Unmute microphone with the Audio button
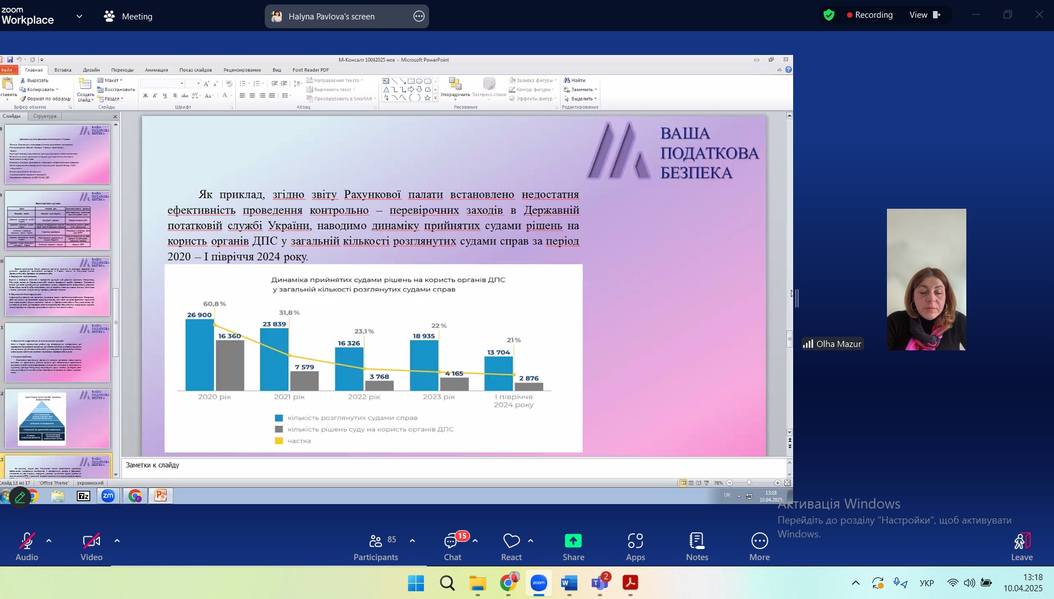1054x599 pixels. tap(27, 547)
